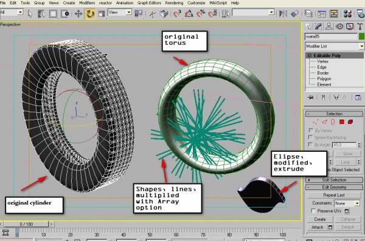The width and height of the screenshot is (365, 241).
Task: Collapse the Edit Geometry rollout
Action: tap(334, 187)
